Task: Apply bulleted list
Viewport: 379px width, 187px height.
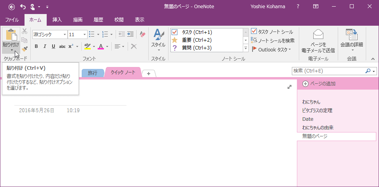Action: coord(92,34)
